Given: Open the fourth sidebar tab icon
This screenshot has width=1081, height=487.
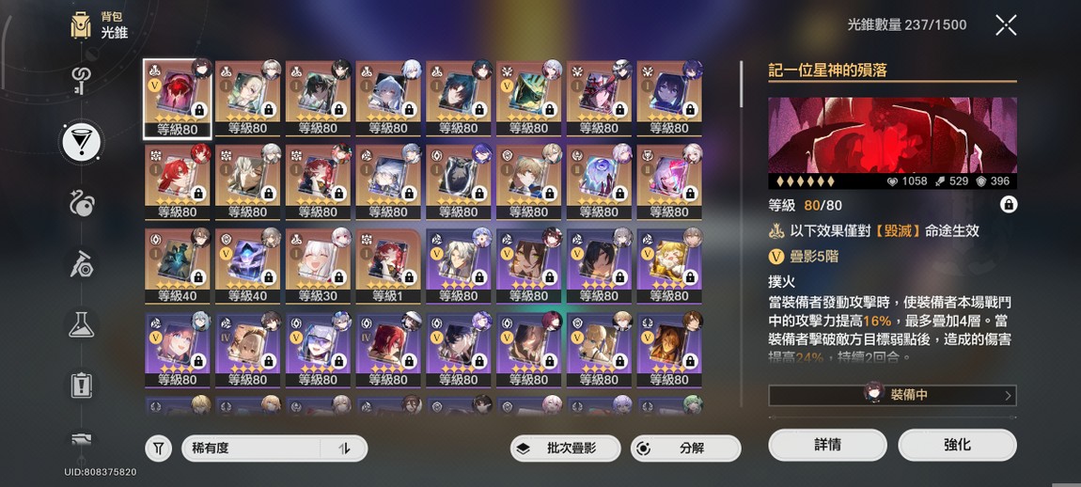Looking at the screenshot, I should pyautogui.click(x=82, y=263).
